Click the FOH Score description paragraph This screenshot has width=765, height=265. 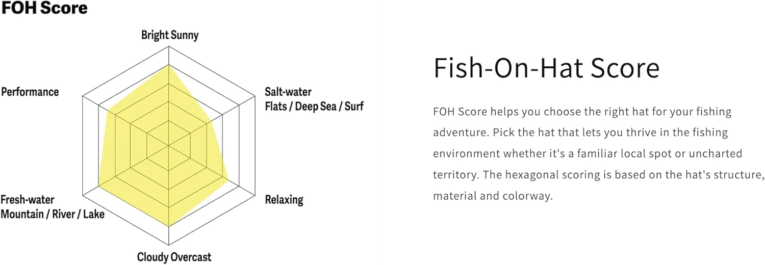597,153
